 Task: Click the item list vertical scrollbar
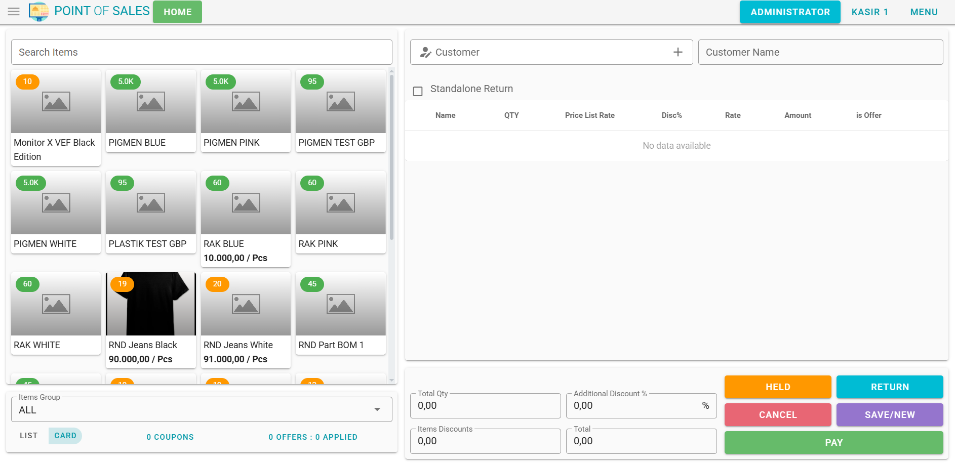(x=391, y=157)
